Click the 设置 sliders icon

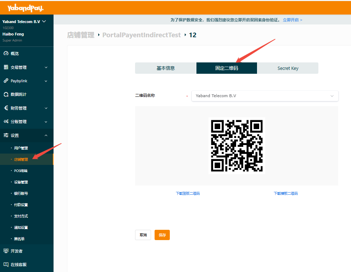[x=6, y=135]
